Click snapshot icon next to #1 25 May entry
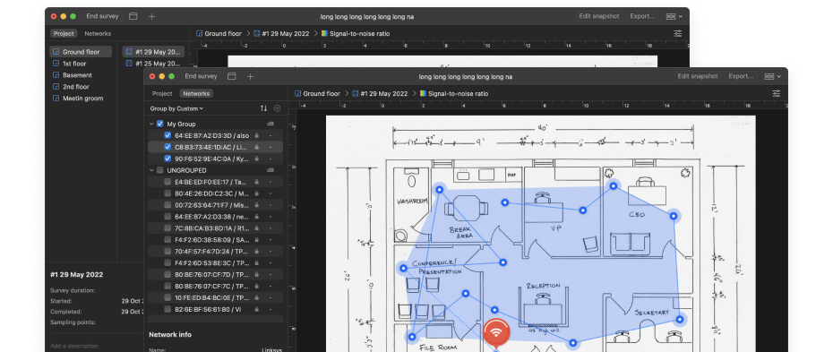Viewport: 833px width, 352px height. click(129, 64)
